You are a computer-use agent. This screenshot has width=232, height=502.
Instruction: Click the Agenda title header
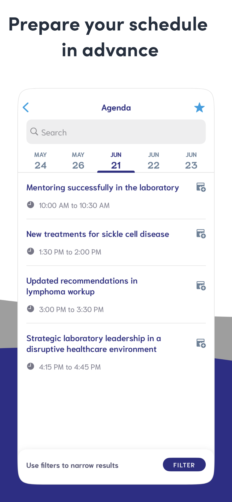116,108
